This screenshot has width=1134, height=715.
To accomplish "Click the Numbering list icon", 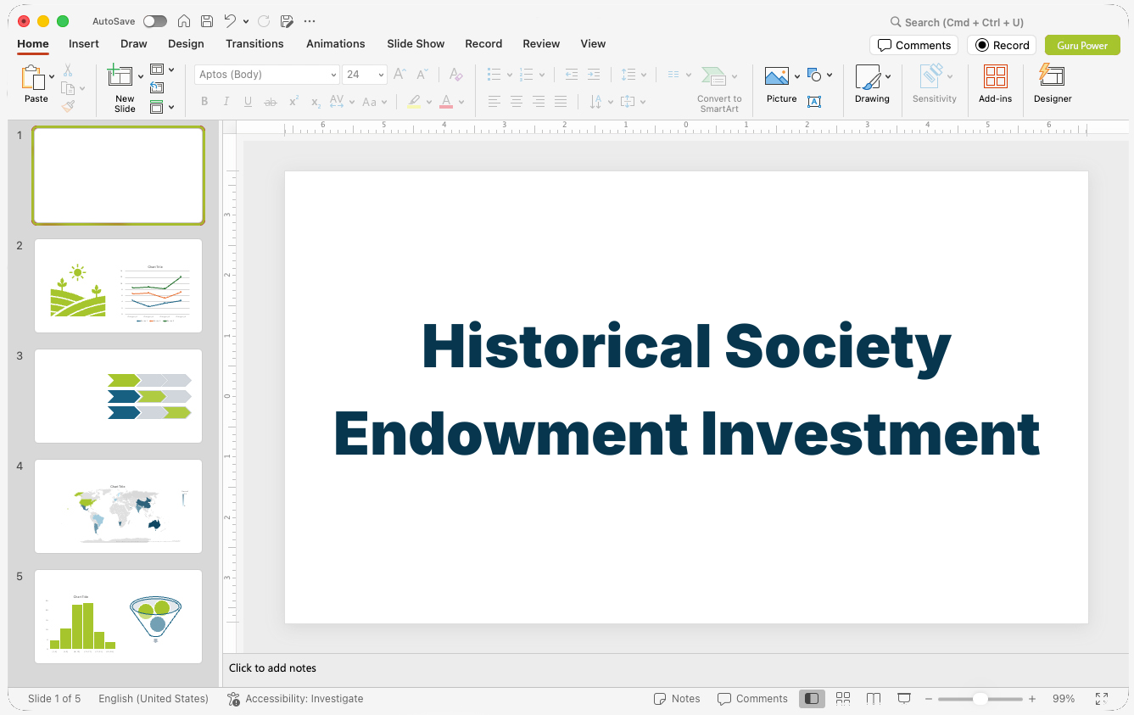I will coord(527,75).
